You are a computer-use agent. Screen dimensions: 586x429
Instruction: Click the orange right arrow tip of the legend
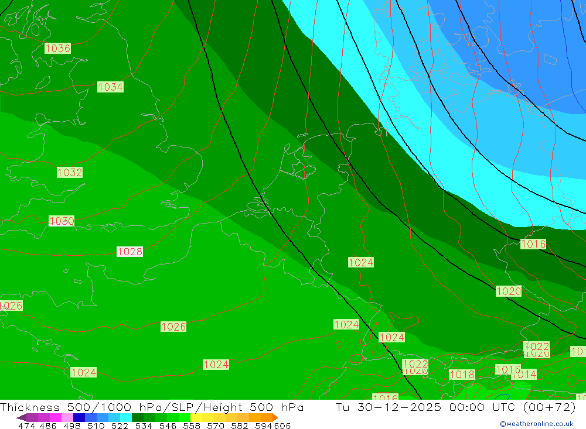(x=275, y=417)
